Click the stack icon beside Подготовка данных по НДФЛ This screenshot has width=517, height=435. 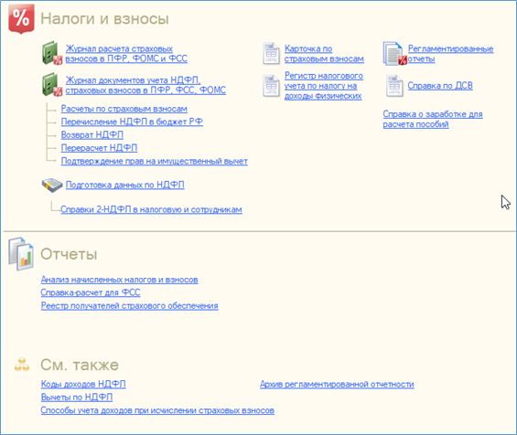(52, 186)
